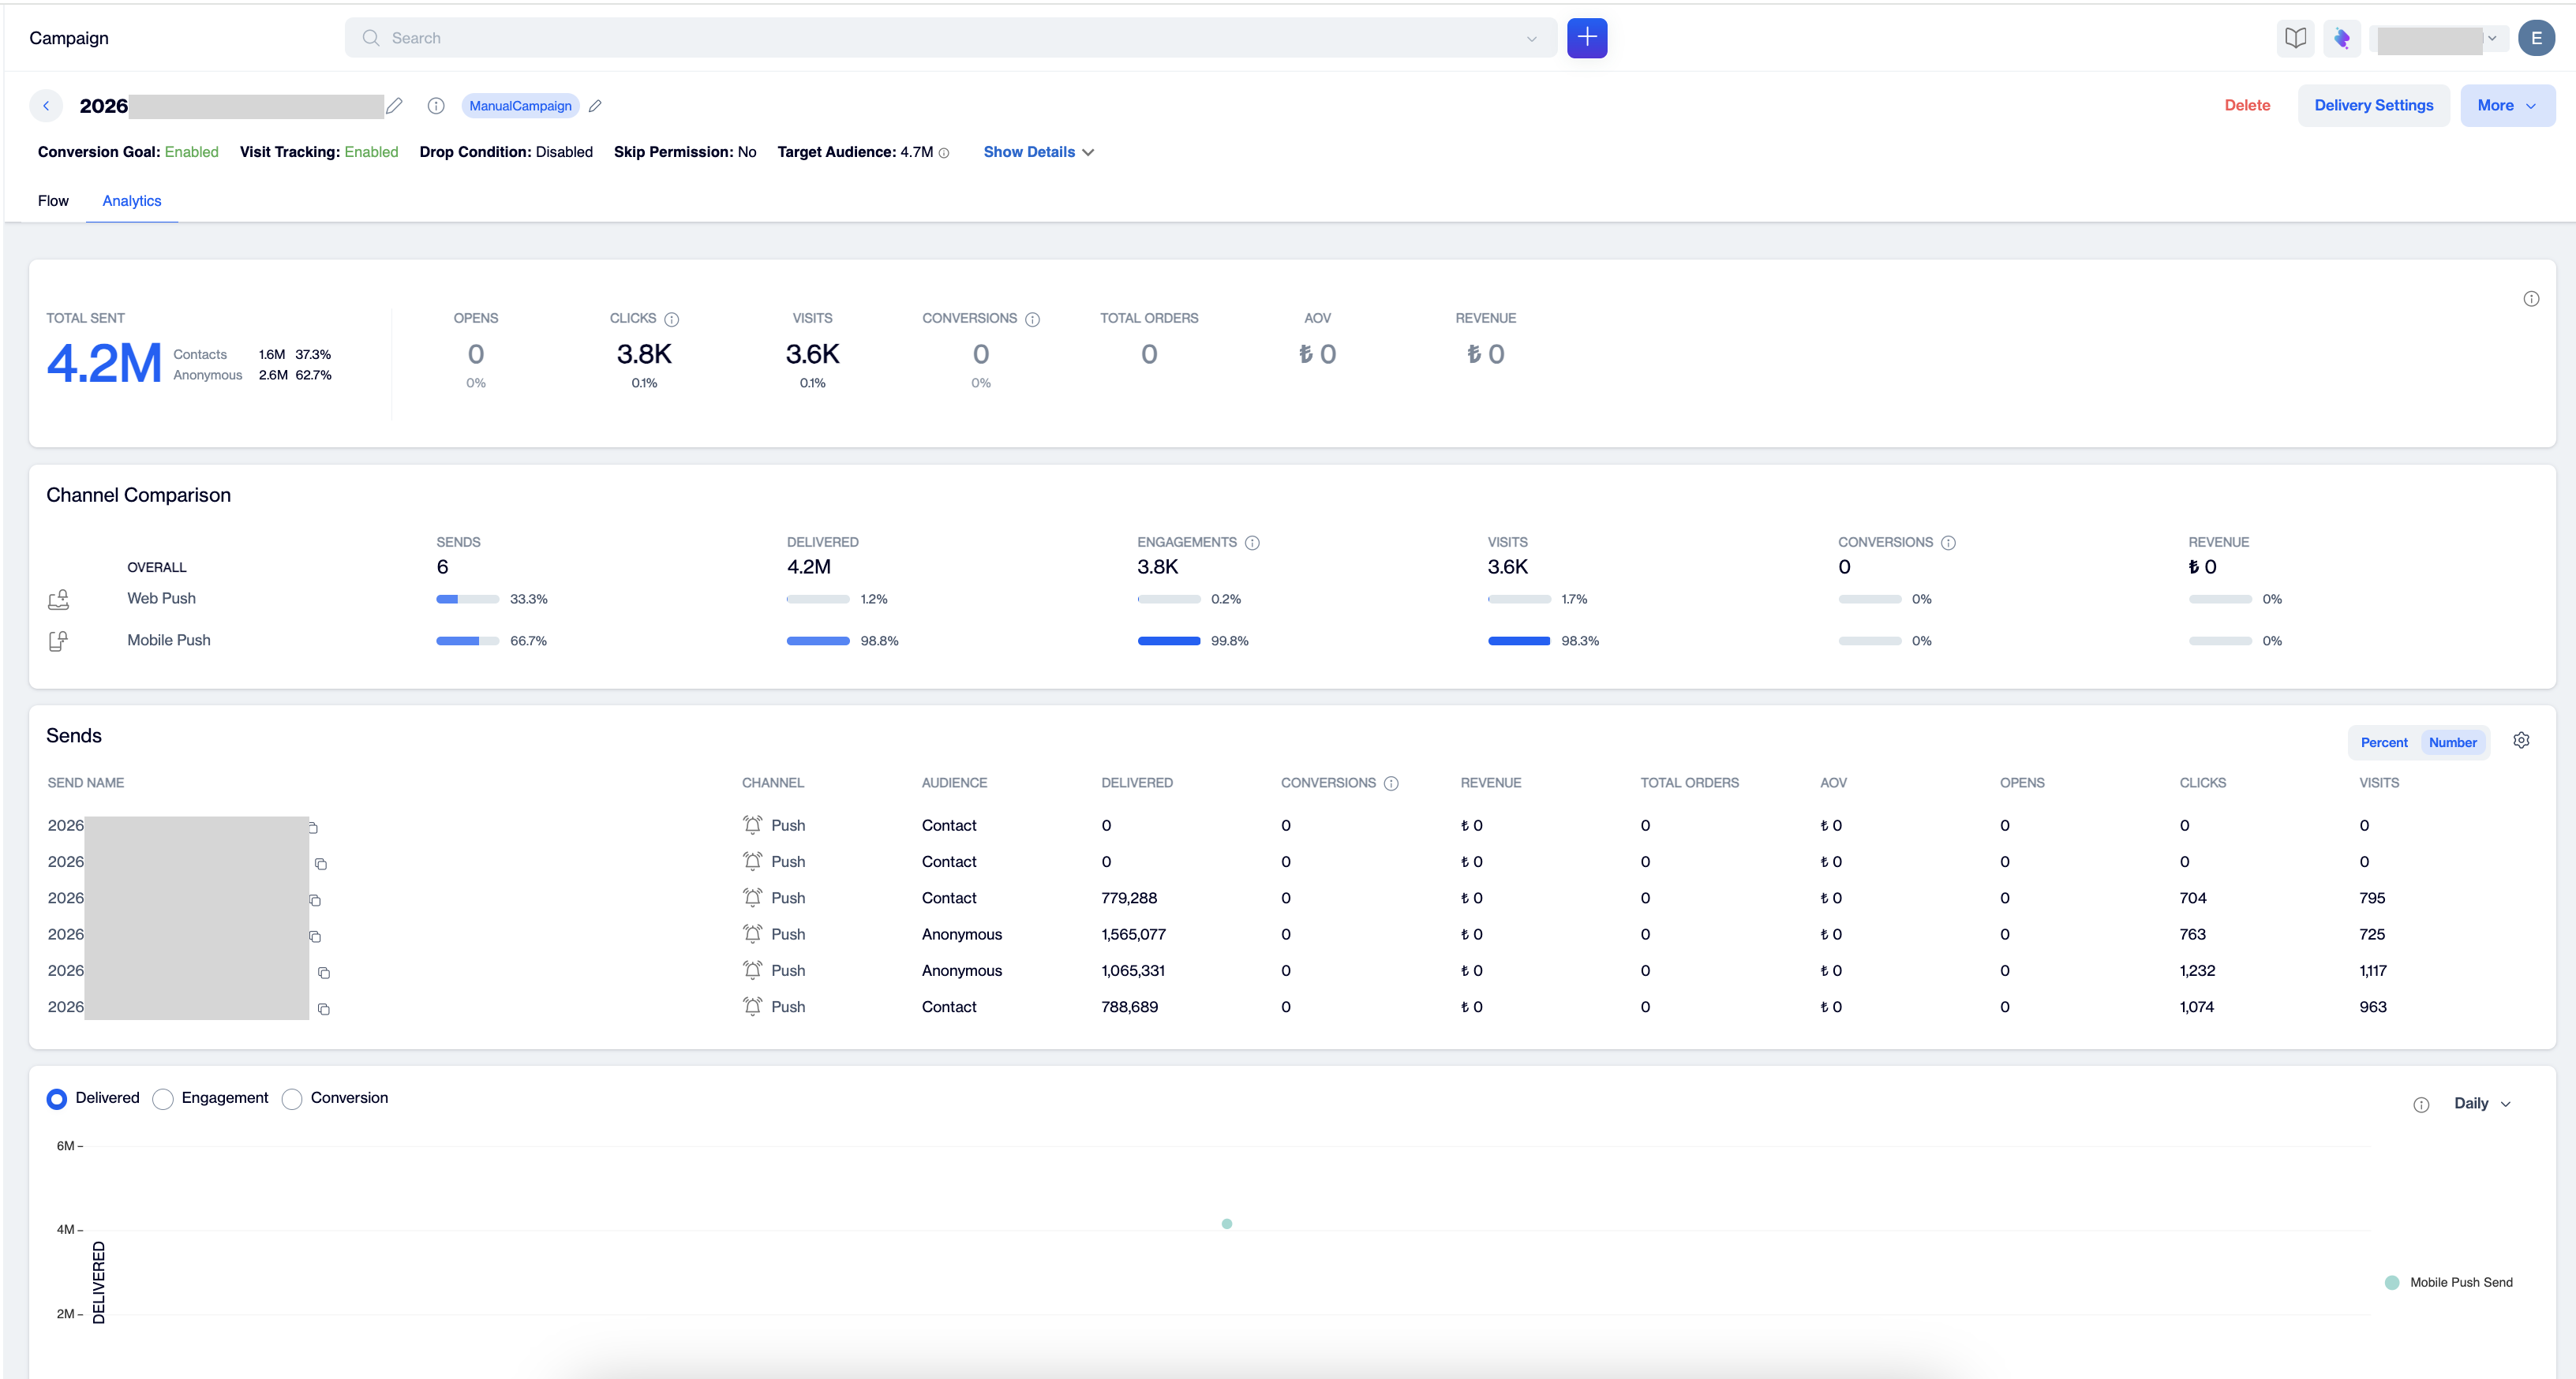Click delivered value 779,288
Image resolution: width=2576 pixels, height=1379 pixels.
[x=1129, y=899]
